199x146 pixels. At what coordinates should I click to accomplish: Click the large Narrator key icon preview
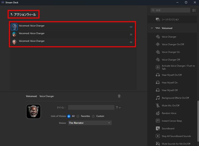(33, 112)
